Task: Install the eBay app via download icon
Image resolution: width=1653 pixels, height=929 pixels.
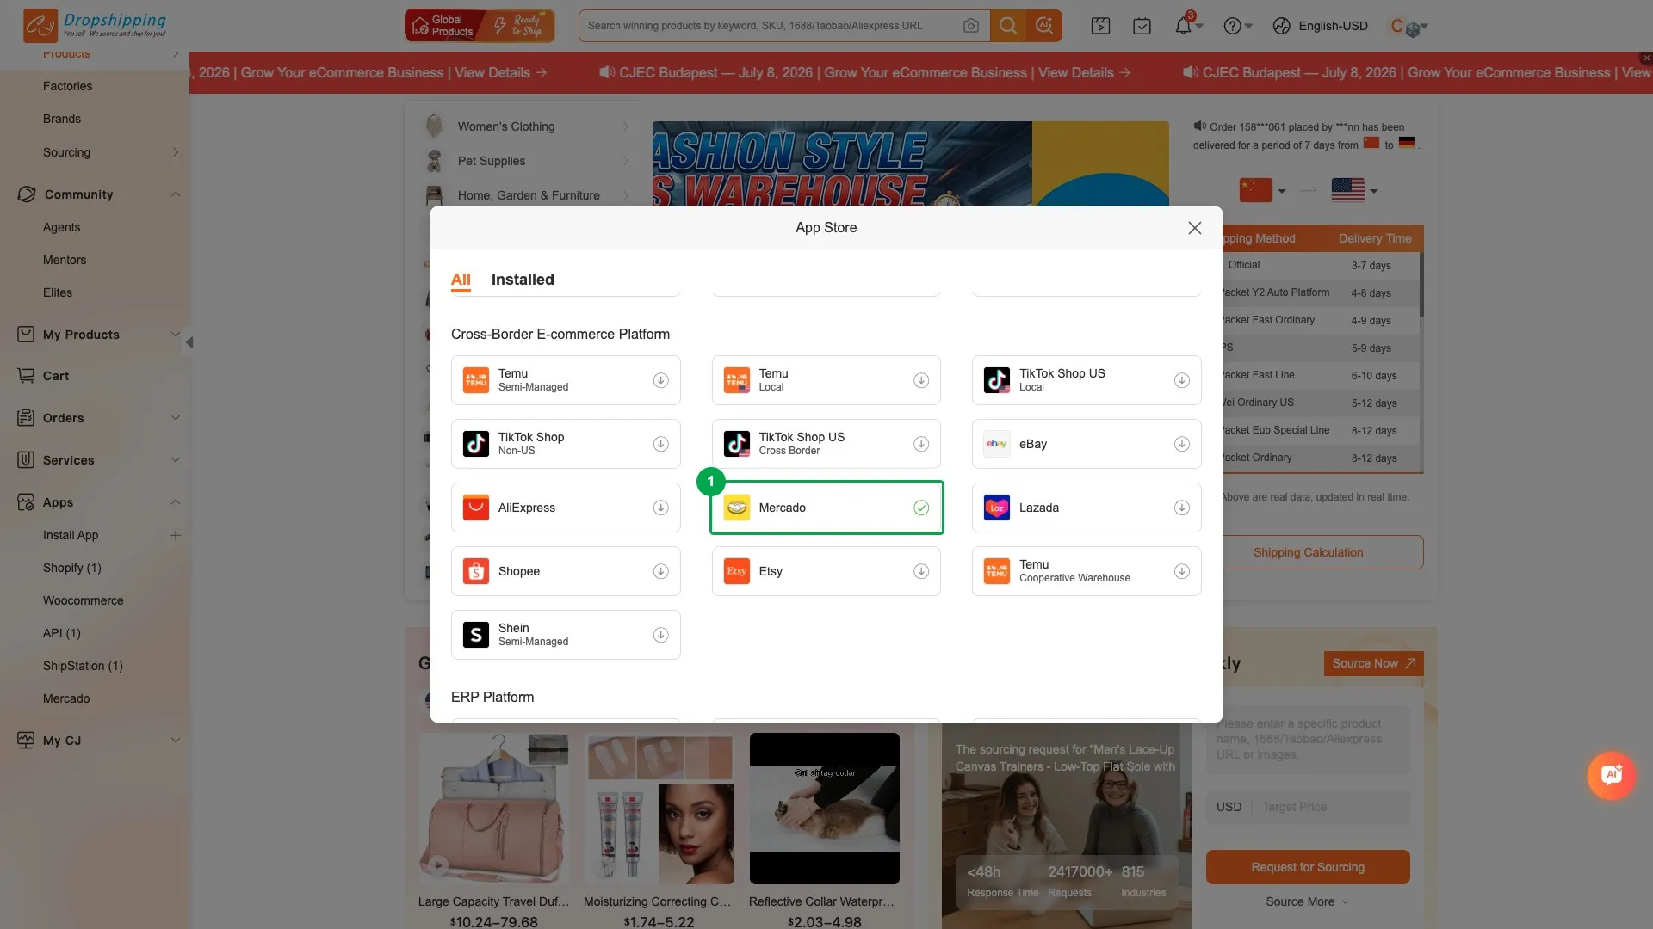Action: (x=1181, y=444)
